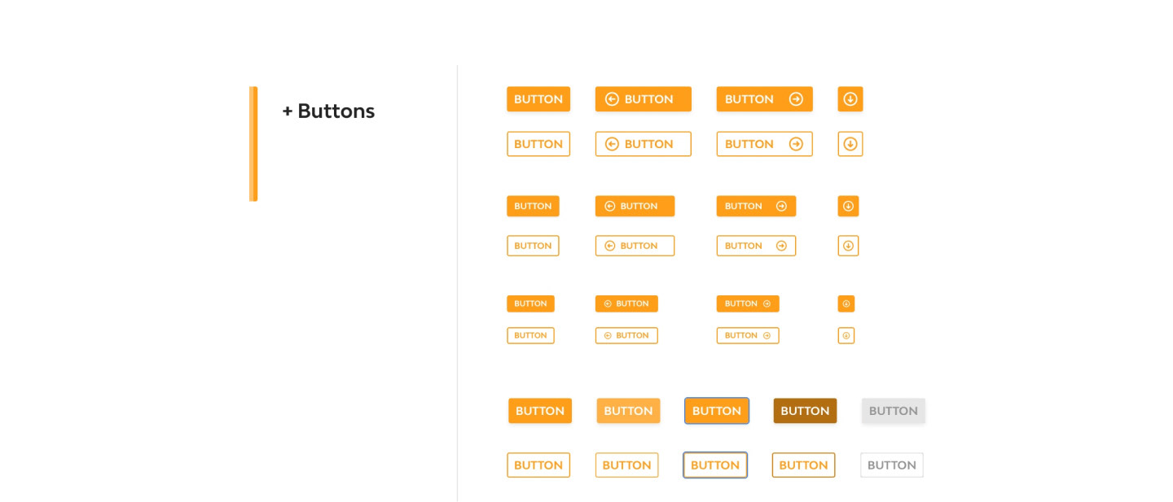Click the large filled left-arrow BUTTON
The height and width of the screenshot is (502, 1173).
tap(643, 99)
